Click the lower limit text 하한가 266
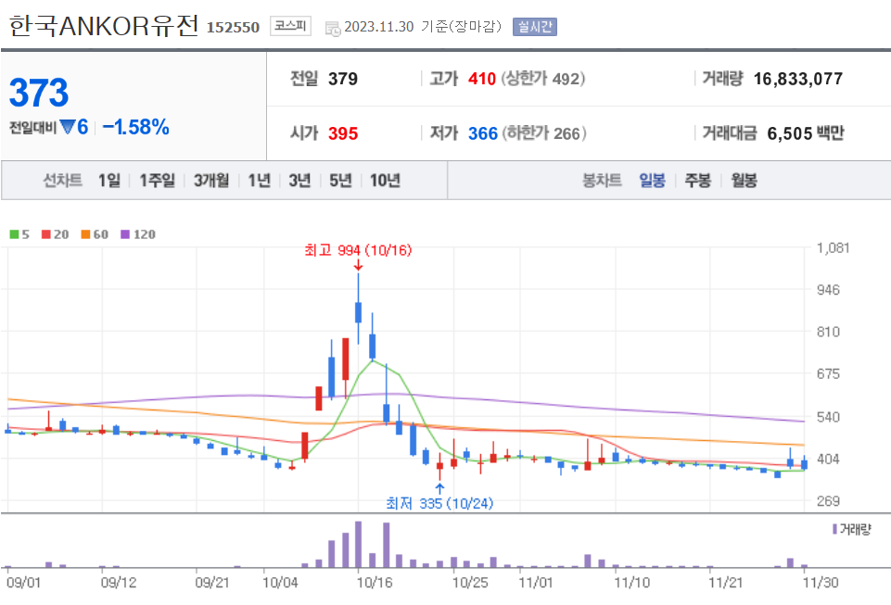 (x=544, y=133)
